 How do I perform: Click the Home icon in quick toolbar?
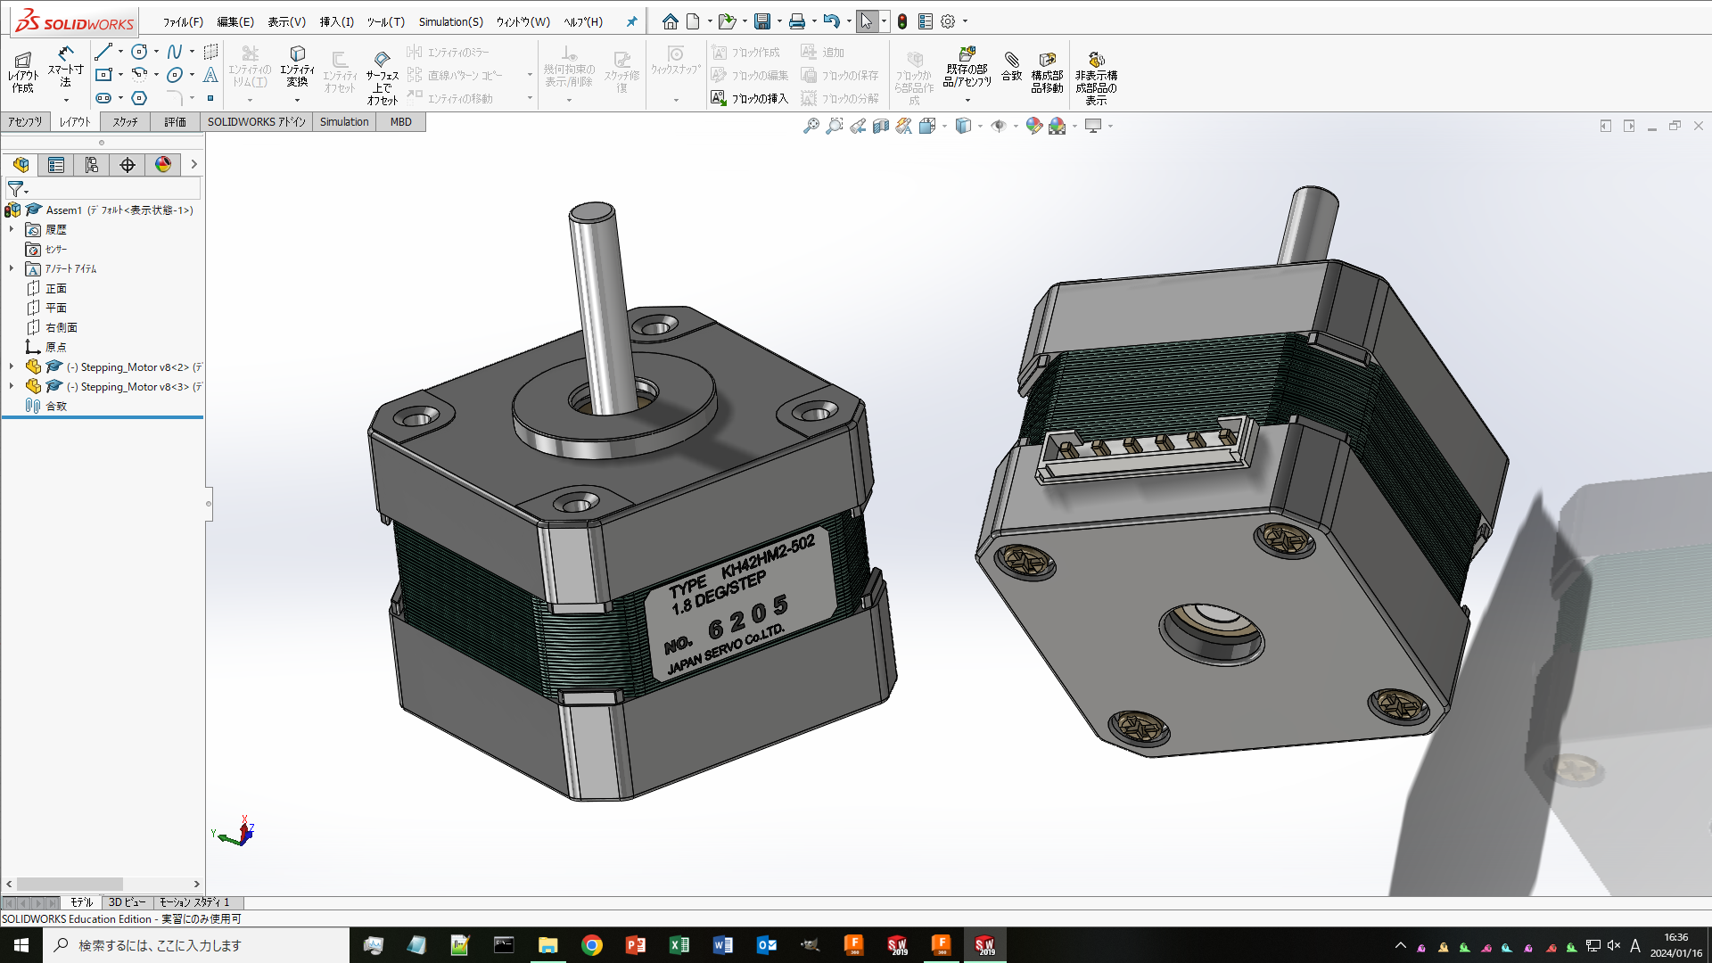[x=671, y=21]
